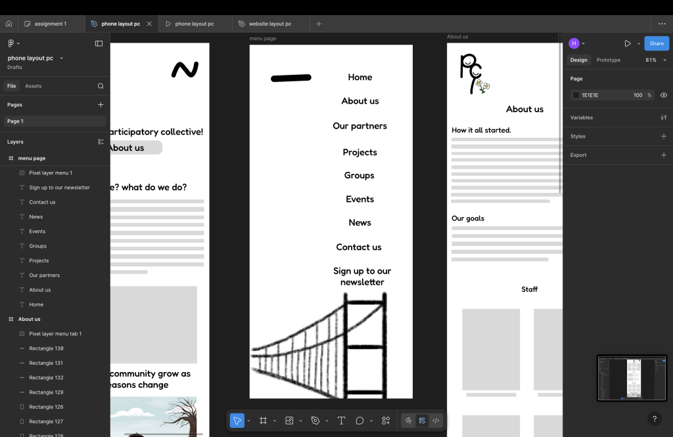Screen dimensions: 673x437
Task: Open the 81% zoom dropdown
Action: (x=653, y=60)
